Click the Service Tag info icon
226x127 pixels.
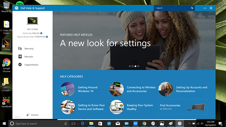[41, 33]
